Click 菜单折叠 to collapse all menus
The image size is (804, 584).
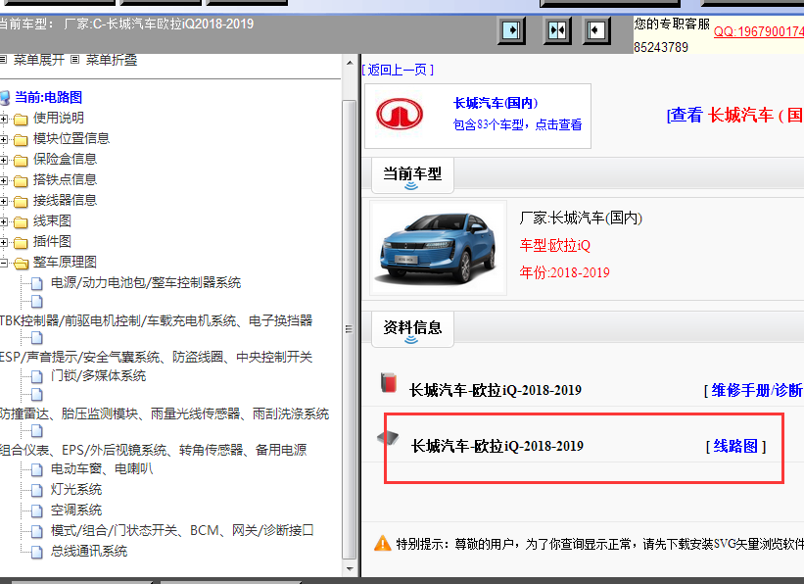click(112, 60)
